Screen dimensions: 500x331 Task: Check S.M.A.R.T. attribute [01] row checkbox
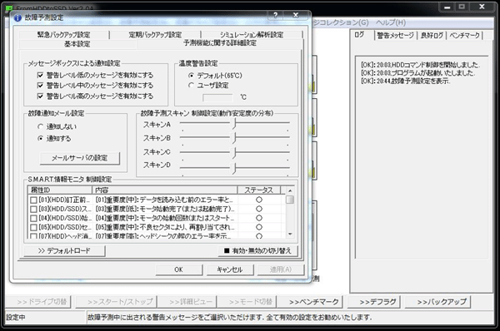coord(33,200)
